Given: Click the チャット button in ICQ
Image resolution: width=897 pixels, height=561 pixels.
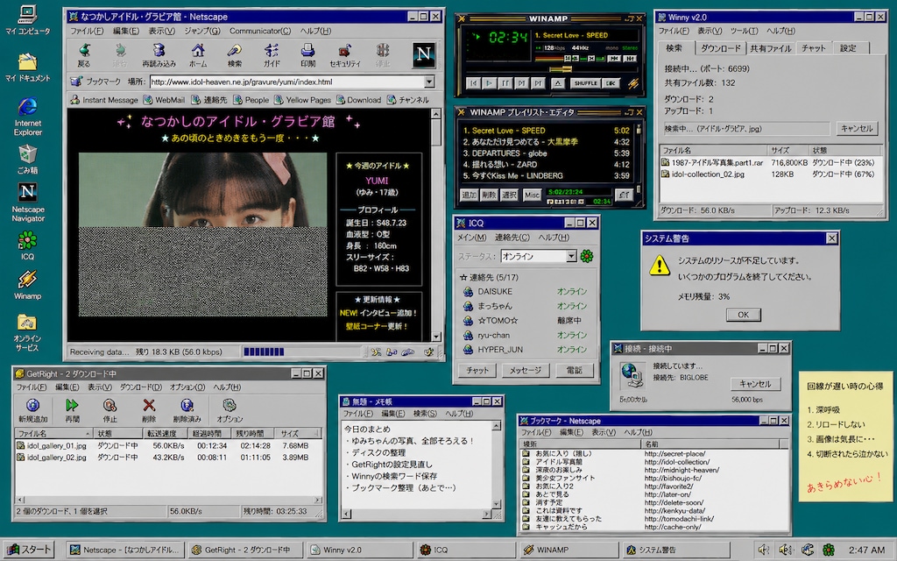Looking at the screenshot, I should coord(477,371).
